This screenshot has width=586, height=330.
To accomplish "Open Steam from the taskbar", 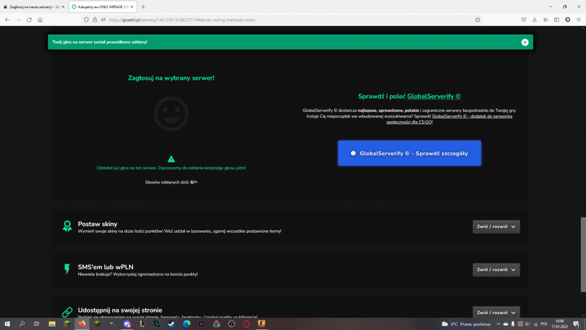I will point(172,324).
